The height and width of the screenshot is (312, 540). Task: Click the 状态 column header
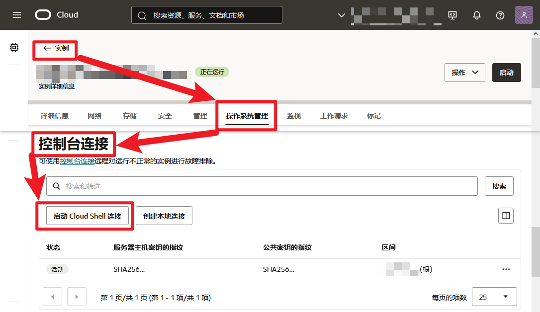point(53,247)
